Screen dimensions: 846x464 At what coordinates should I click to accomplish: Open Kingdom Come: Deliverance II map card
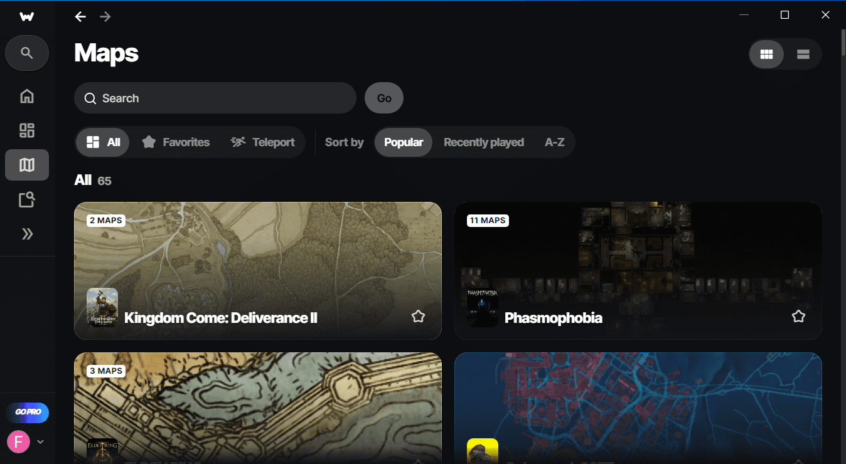click(258, 271)
